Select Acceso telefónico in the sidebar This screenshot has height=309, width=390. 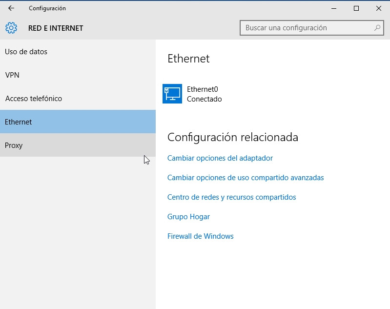[x=33, y=99]
